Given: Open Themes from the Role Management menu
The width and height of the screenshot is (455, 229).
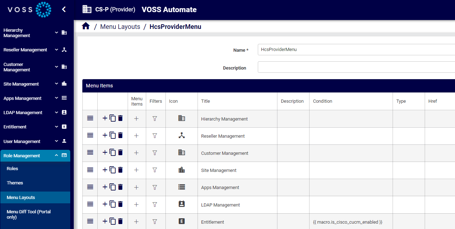Looking at the screenshot, I should [x=15, y=183].
